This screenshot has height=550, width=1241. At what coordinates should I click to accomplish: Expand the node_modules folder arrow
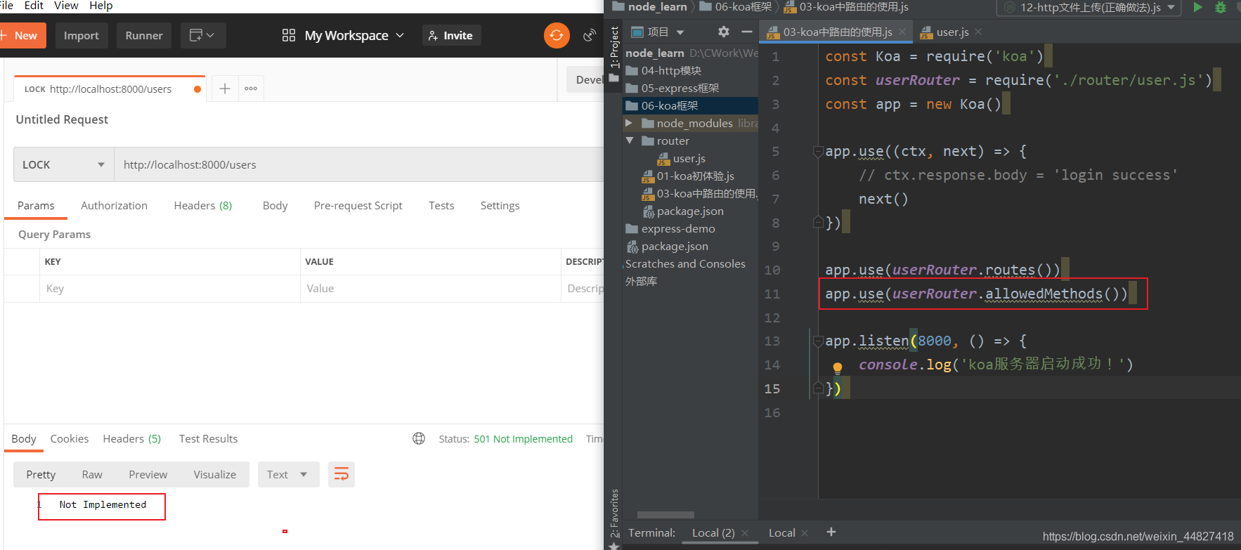(x=629, y=123)
